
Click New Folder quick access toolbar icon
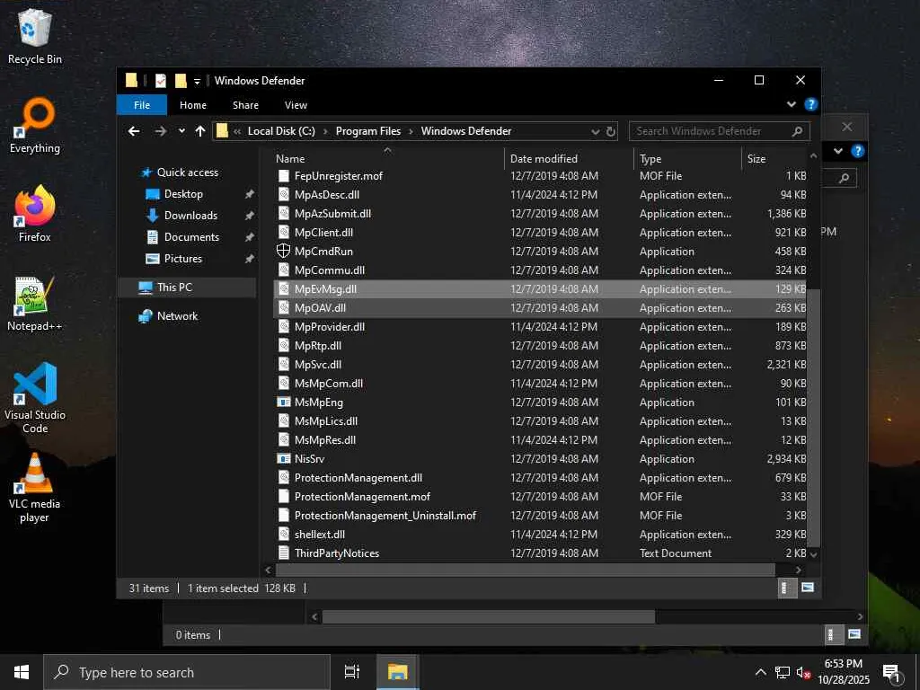181,80
